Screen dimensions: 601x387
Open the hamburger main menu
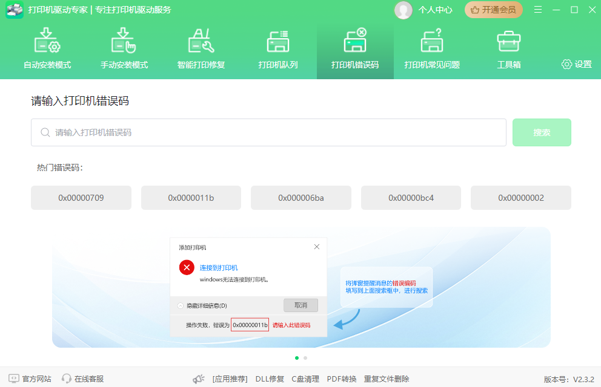pyautogui.click(x=538, y=10)
